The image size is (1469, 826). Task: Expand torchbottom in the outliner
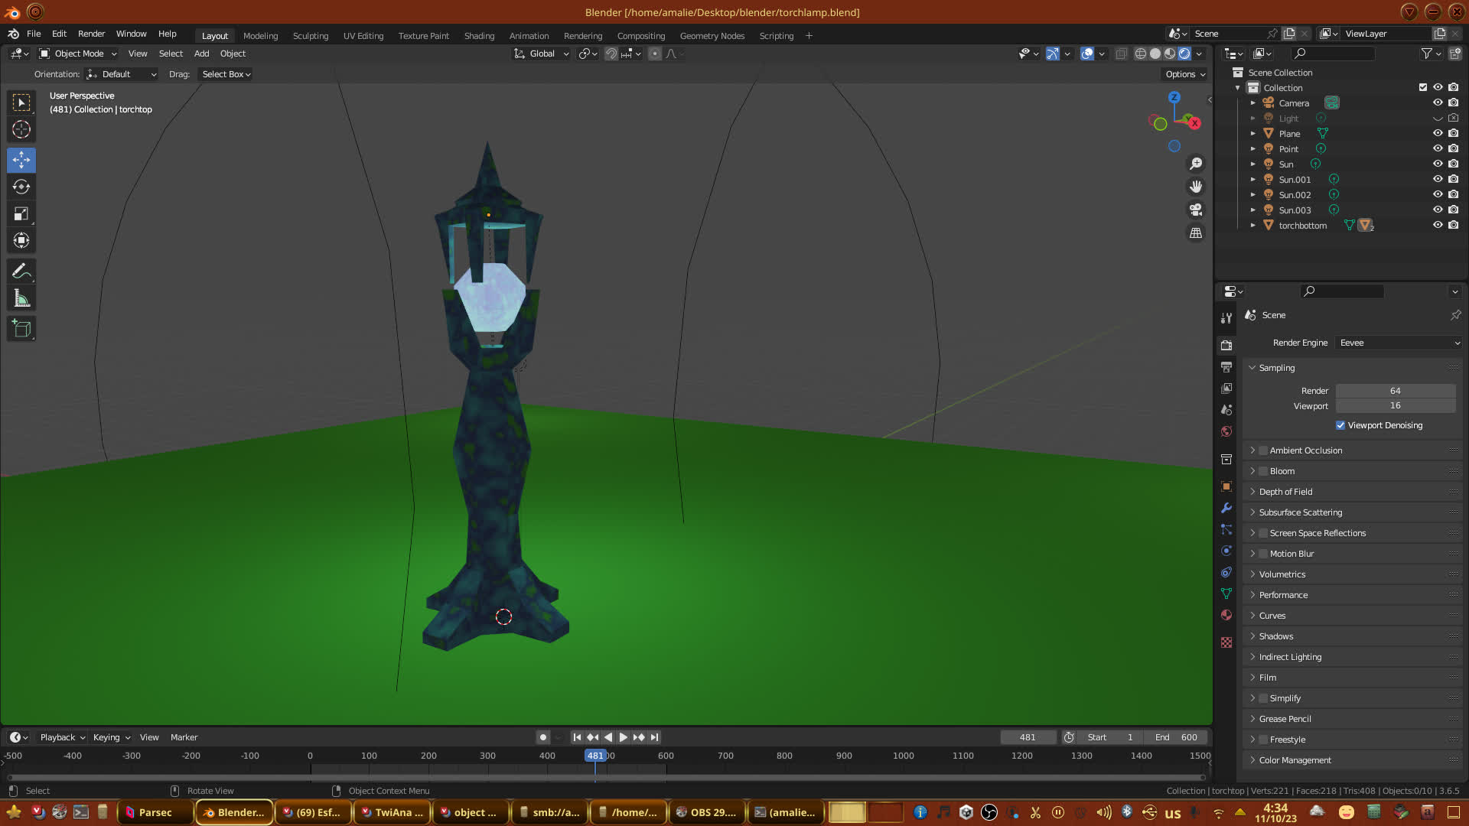(x=1252, y=226)
